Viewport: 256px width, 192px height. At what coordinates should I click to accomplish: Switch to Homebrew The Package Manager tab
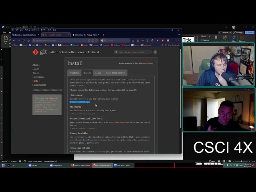(x=86, y=35)
